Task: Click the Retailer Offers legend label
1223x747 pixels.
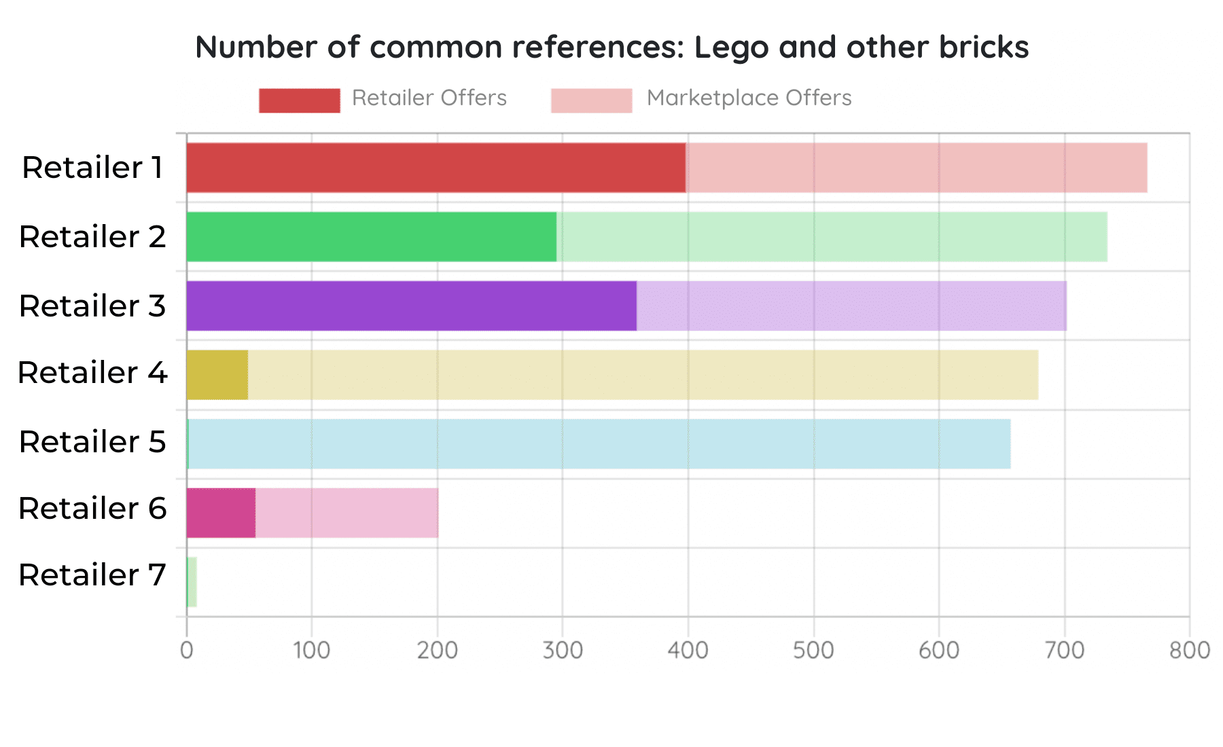Action: click(x=429, y=98)
